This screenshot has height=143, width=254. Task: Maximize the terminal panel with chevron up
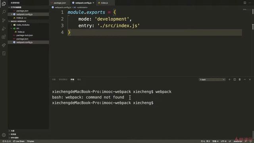coord(245,79)
